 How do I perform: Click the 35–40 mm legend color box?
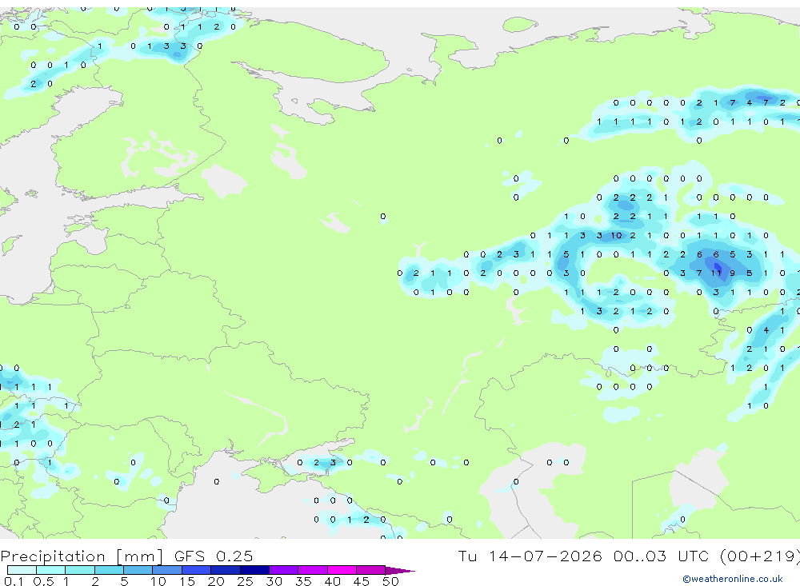click(x=313, y=570)
